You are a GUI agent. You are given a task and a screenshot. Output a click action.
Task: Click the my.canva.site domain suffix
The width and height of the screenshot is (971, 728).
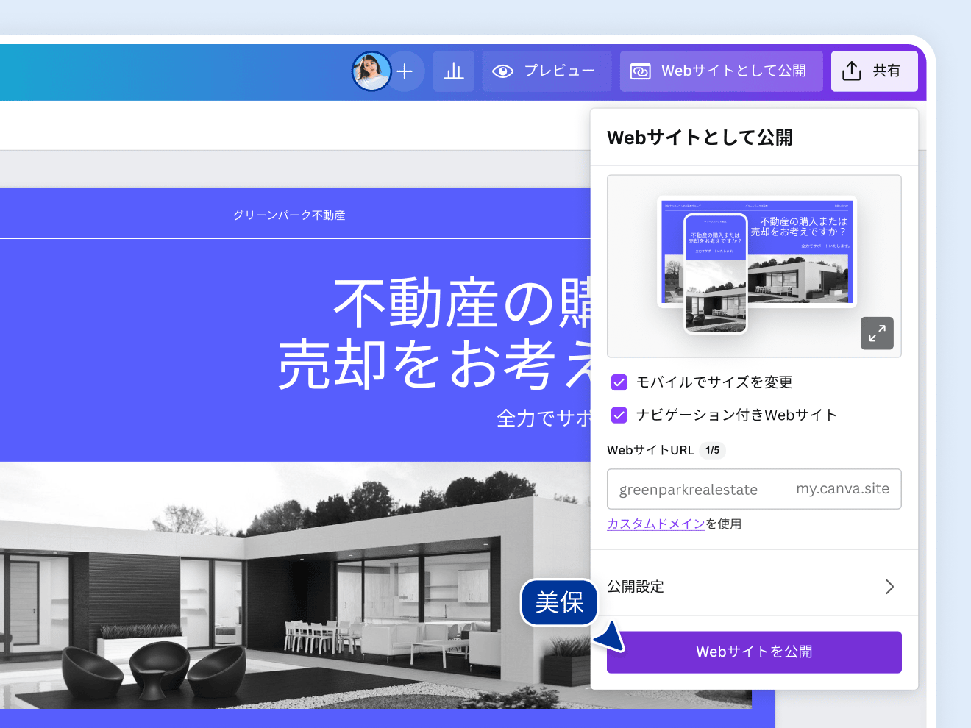coord(842,489)
